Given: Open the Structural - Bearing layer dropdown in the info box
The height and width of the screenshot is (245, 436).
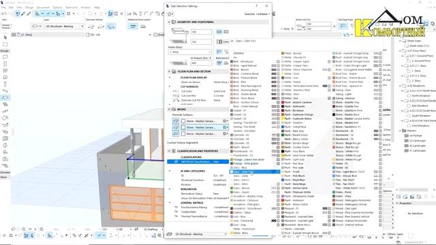Looking at the screenshot, I should (x=64, y=26).
